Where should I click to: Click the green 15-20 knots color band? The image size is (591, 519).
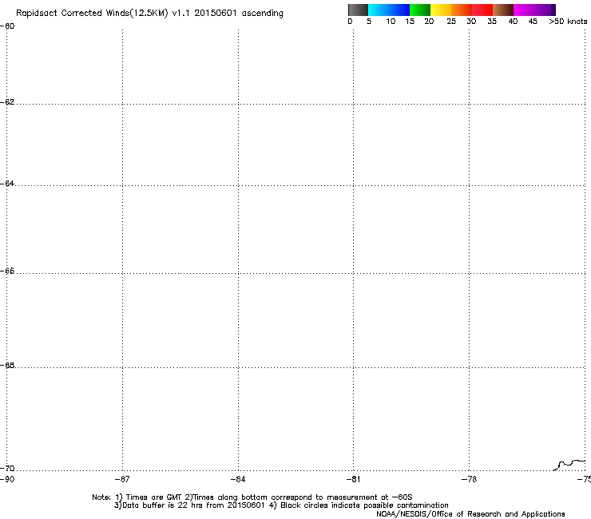click(x=420, y=10)
